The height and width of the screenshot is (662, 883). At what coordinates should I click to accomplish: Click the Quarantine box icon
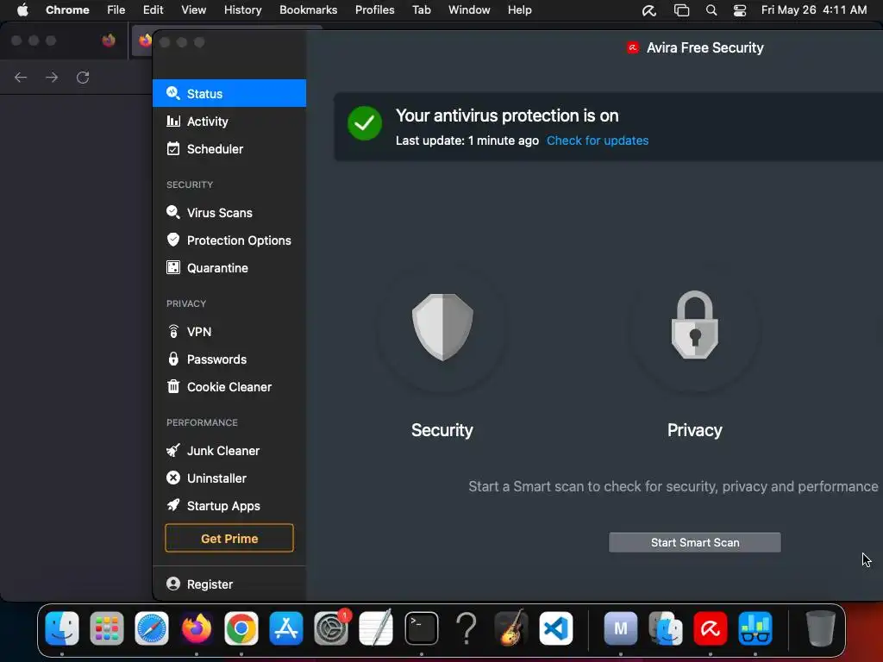[x=173, y=267]
